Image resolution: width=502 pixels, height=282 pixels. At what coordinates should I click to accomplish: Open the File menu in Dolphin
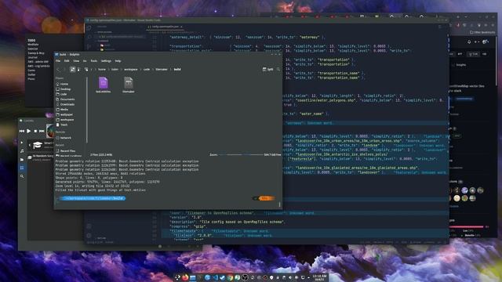(58, 61)
